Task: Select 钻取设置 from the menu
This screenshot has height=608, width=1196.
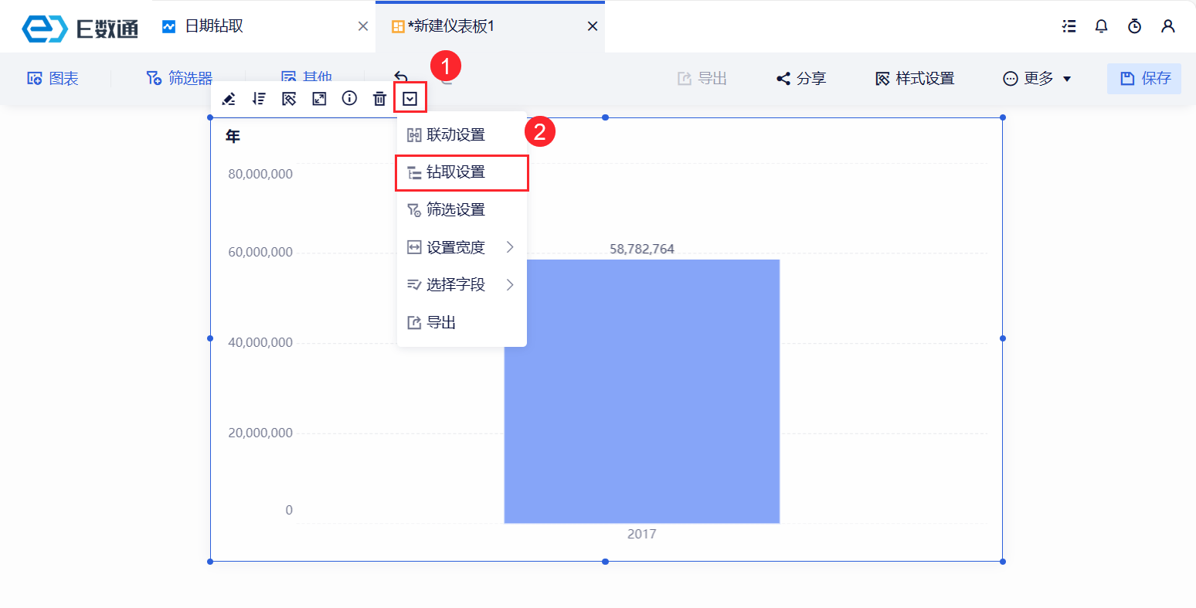Action: click(461, 172)
